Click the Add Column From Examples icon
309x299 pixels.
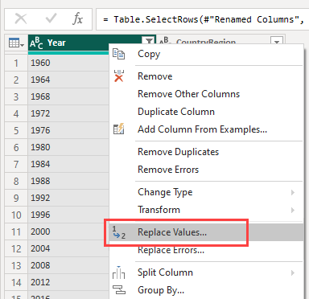(118, 129)
